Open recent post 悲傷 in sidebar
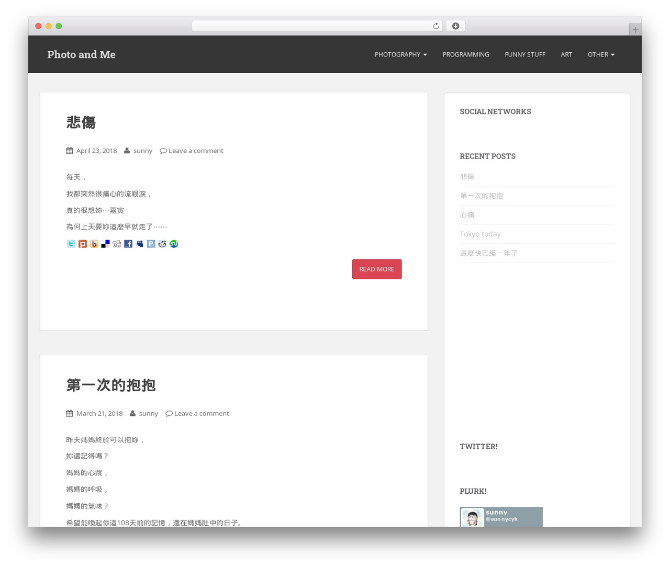 click(467, 177)
